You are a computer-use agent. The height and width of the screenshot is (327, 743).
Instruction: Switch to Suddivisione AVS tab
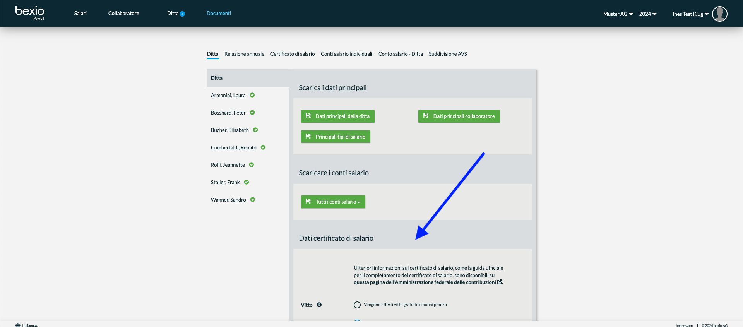(448, 54)
